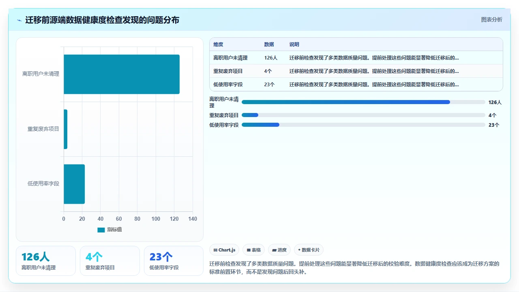Open the 4个 重复废弃项目 data card

[x=110, y=261]
